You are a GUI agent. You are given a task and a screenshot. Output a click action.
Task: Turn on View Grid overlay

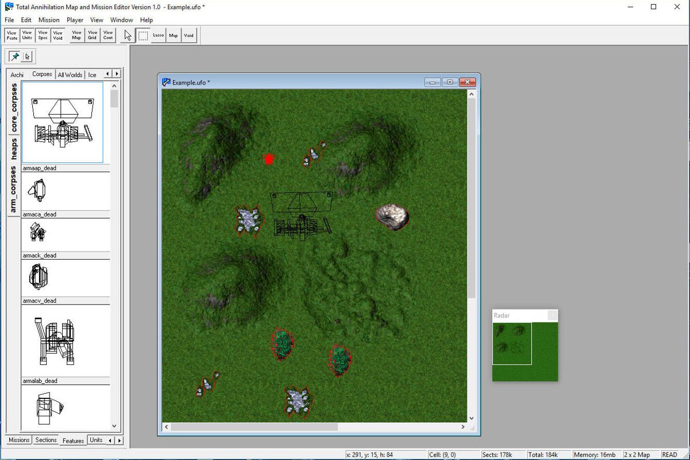(x=92, y=35)
